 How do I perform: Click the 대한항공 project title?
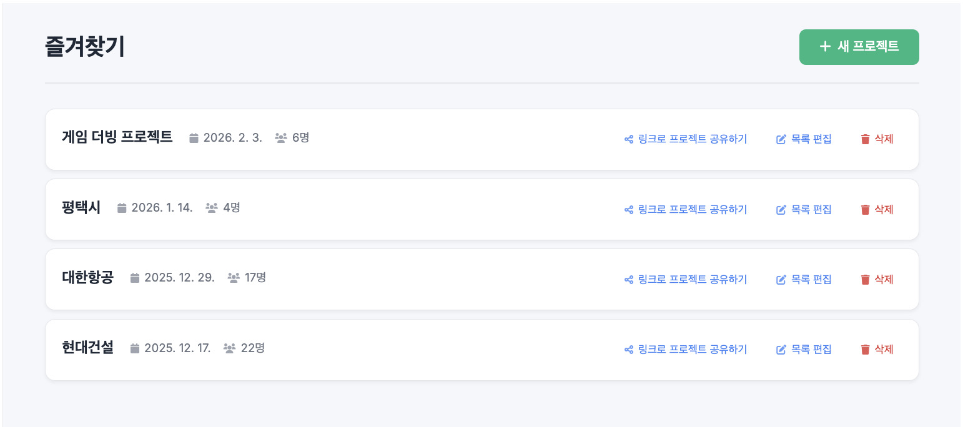click(88, 277)
